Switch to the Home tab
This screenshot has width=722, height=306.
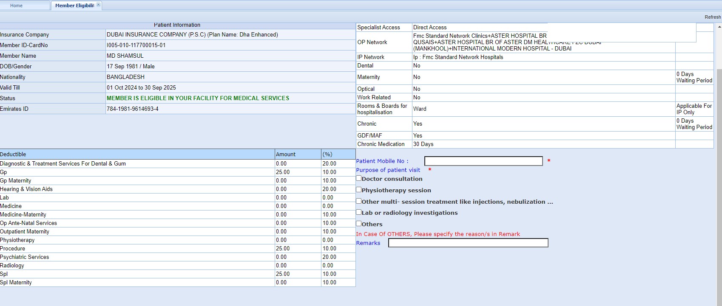[x=17, y=6]
